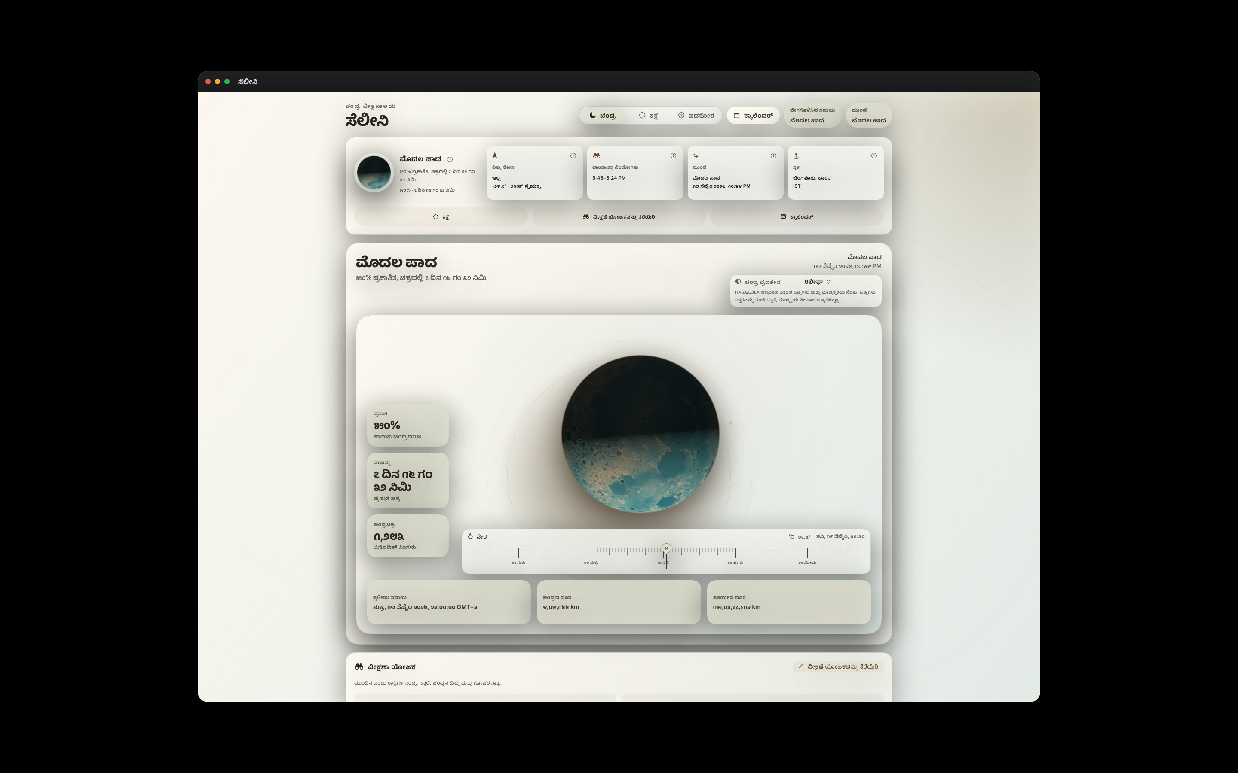The width and height of the screenshot is (1238, 773).
Task: Jump to ೨೦ ಭಾನು marker on timeline
Action: pos(735,563)
